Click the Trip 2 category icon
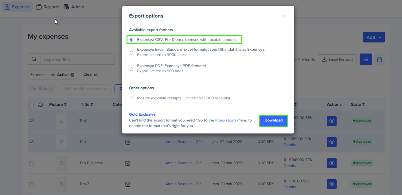 [x=128, y=184]
